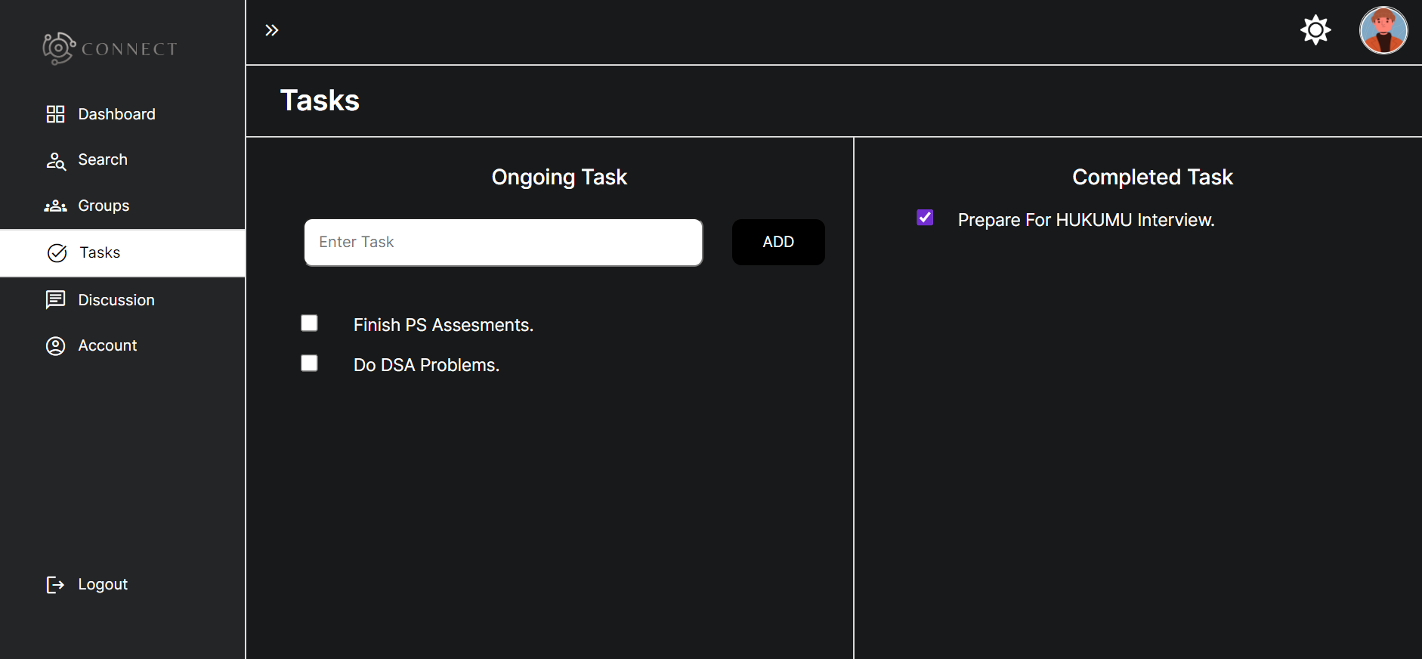Click the Groups people icon
Image resolution: width=1422 pixels, height=659 pixels.
(55, 206)
